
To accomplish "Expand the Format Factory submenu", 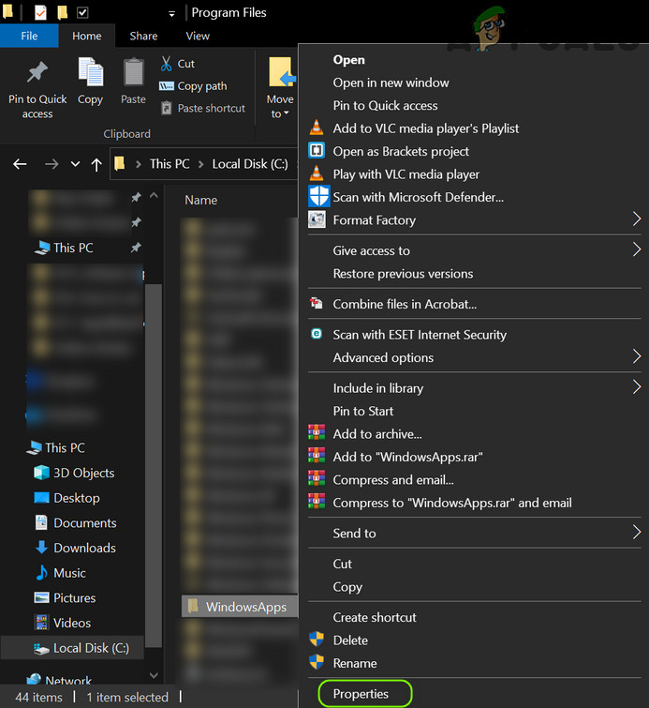I will pyautogui.click(x=636, y=220).
